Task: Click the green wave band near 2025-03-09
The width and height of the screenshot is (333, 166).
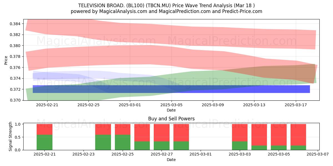Action: click(x=213, y=80)
